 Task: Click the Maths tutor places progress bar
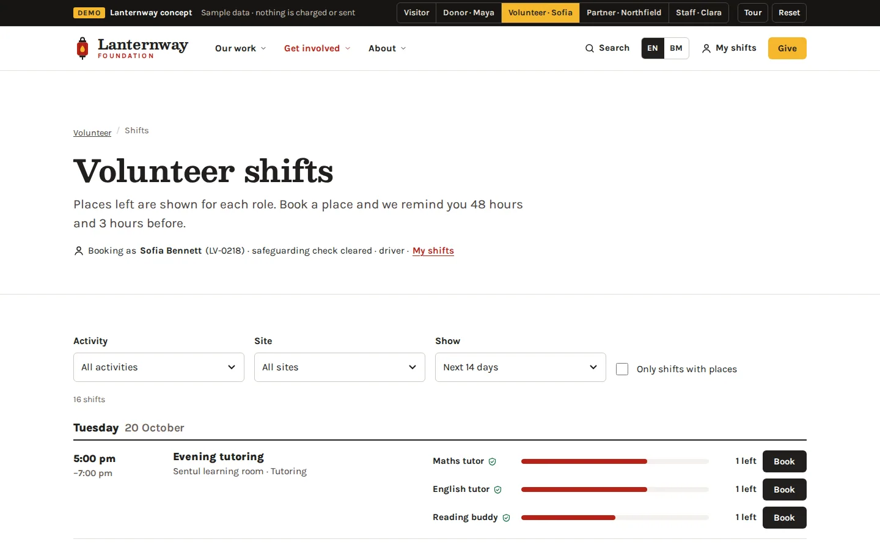click(x=615, y=461)
